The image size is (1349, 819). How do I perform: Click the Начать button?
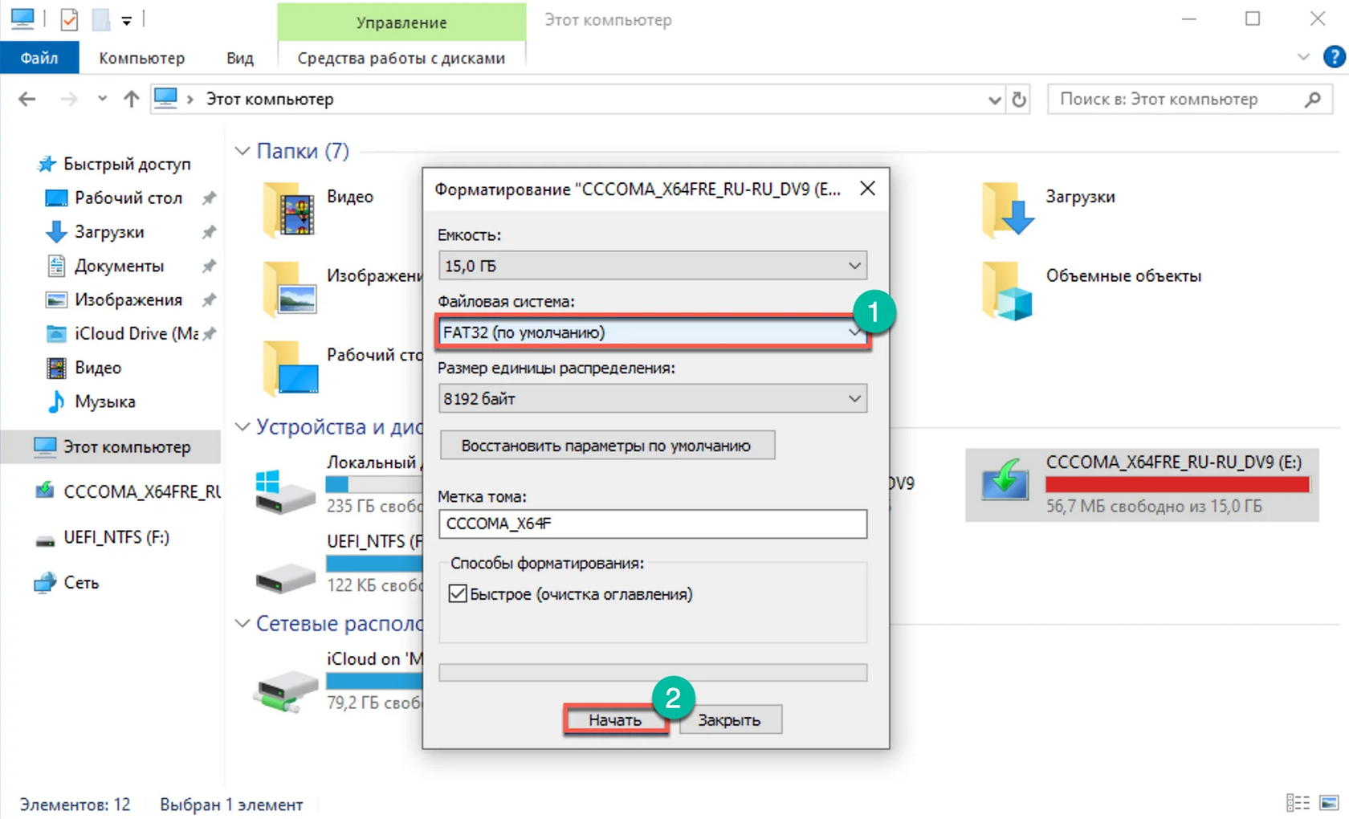615,719
